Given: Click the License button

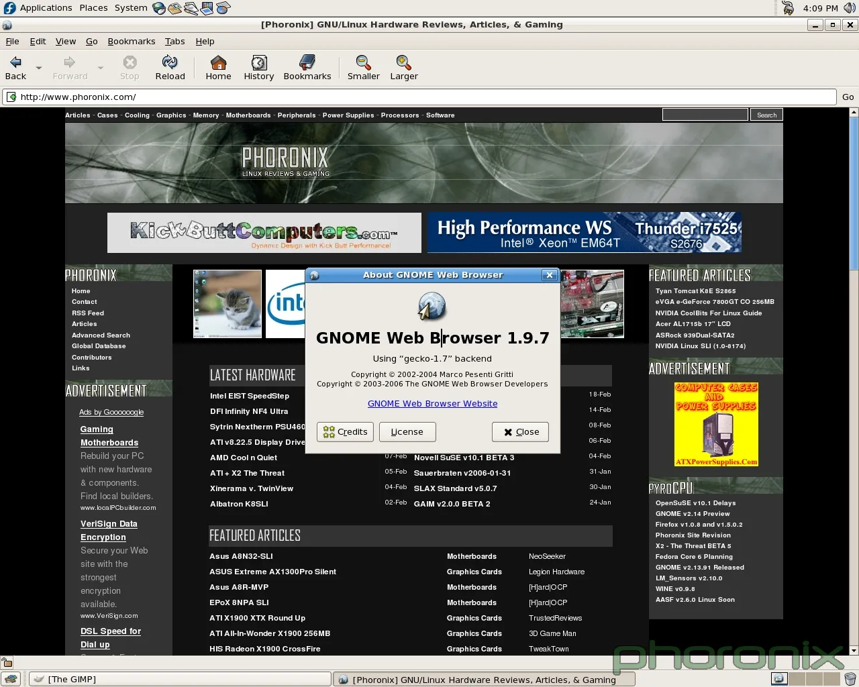Looking at the screenshot, I should (407, 432).
